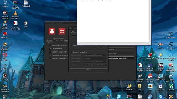This screenshot has height=99, width=177.
Task: Select the (Иконка, VersionInfo) list row
Action: pyautogui.click(x=121, y=58)
